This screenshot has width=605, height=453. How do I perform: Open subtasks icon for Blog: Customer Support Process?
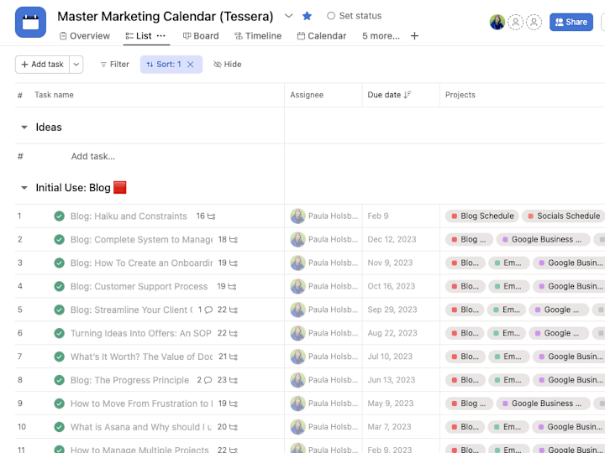(232, 286)
